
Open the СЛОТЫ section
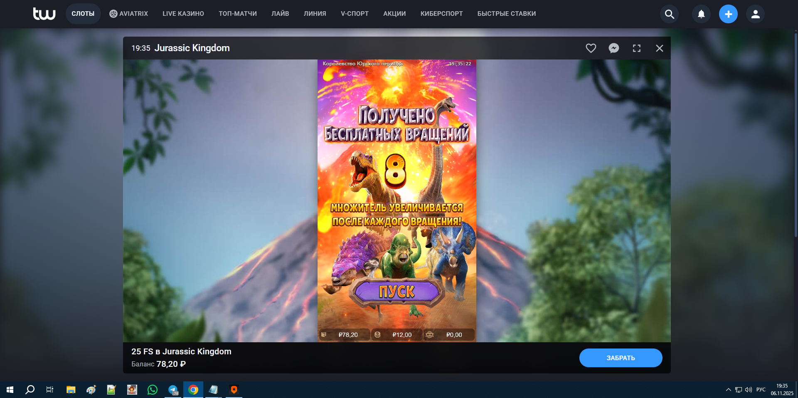83,14
